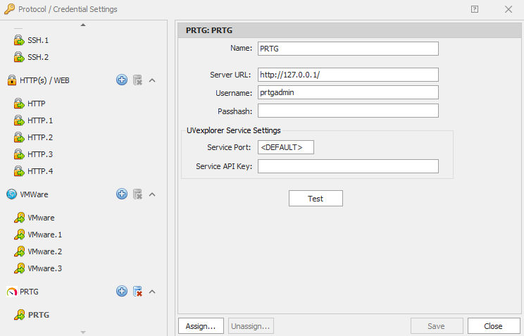Add a new PRTG credential

122,291
